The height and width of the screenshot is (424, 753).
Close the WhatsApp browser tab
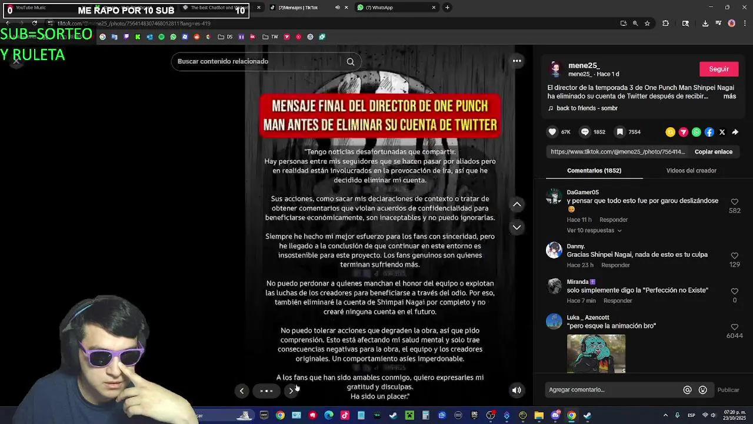coord(434,8)
